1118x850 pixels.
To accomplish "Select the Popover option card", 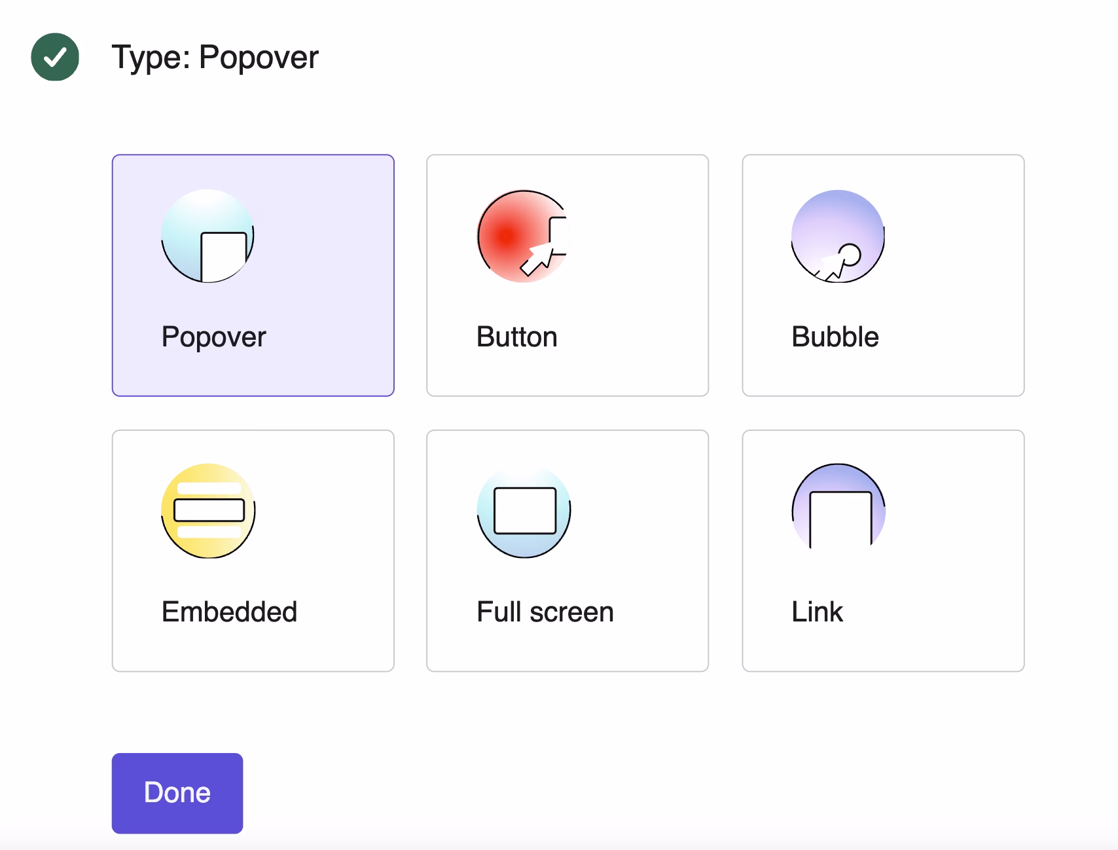I will (253, 276).
